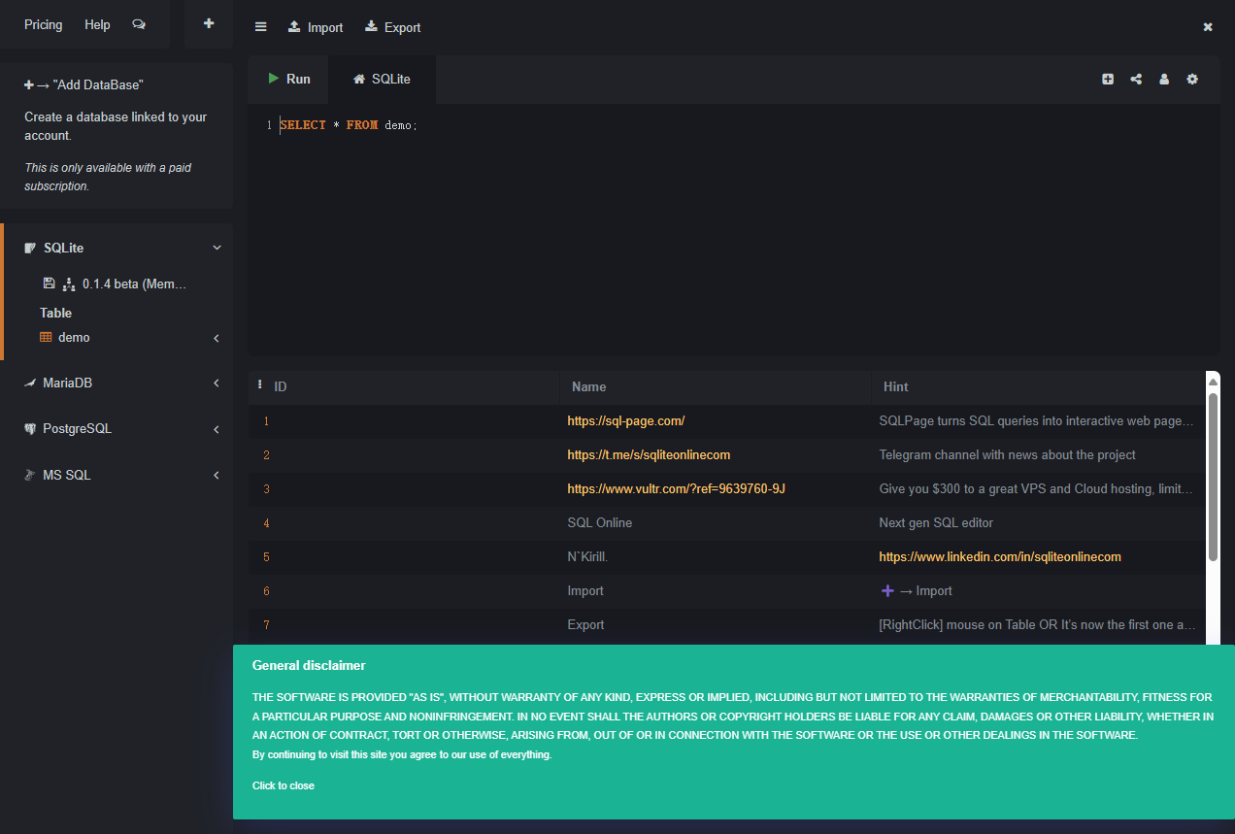The height and width of the screenshot is (834, 1235).
Task: Click the add new tab icon
Action: pos(1108,80)
